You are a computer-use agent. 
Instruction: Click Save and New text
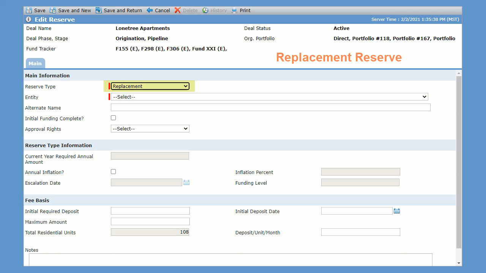coord(74,10)
